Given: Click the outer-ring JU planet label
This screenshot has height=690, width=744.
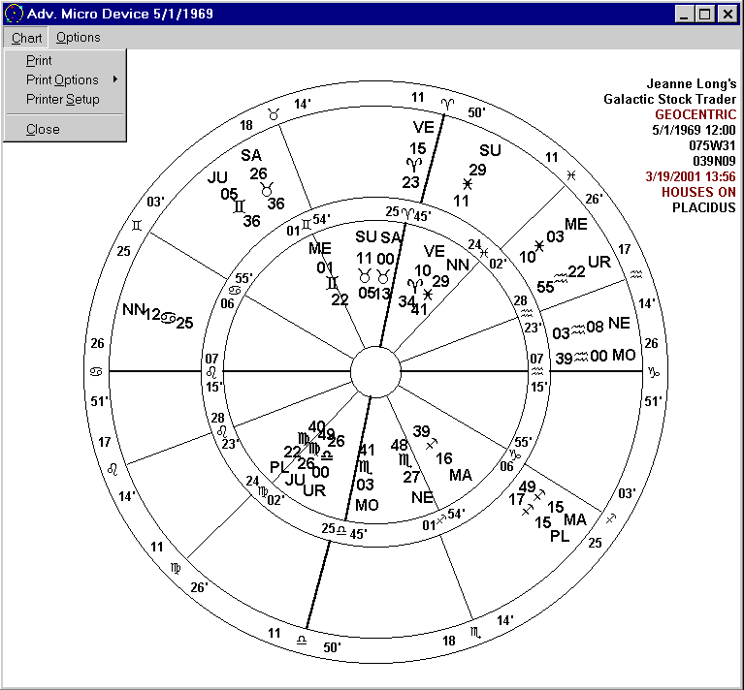Looking at the screenshot, I should point(217,177).
